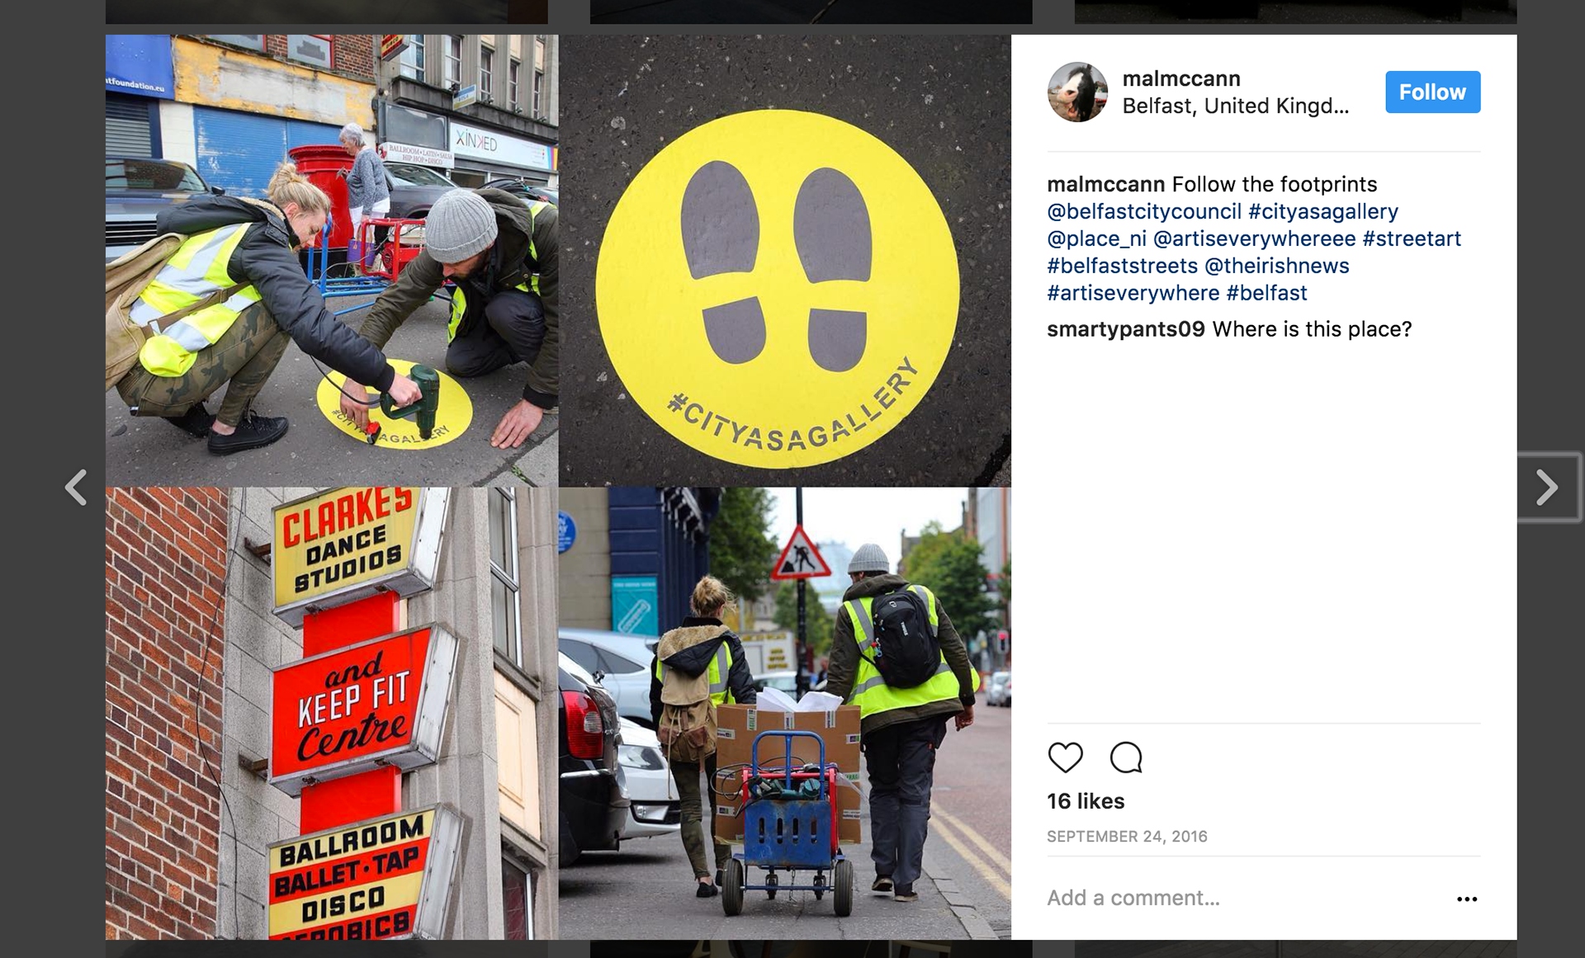Screen dimensions: 1585x958
Task: Open Belfast, United Kingdom location link
Action: coord(1235,106)
